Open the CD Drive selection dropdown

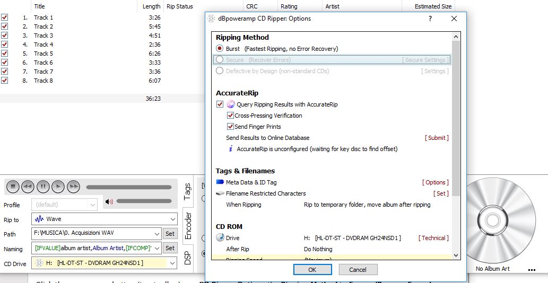tap(172, 263)
